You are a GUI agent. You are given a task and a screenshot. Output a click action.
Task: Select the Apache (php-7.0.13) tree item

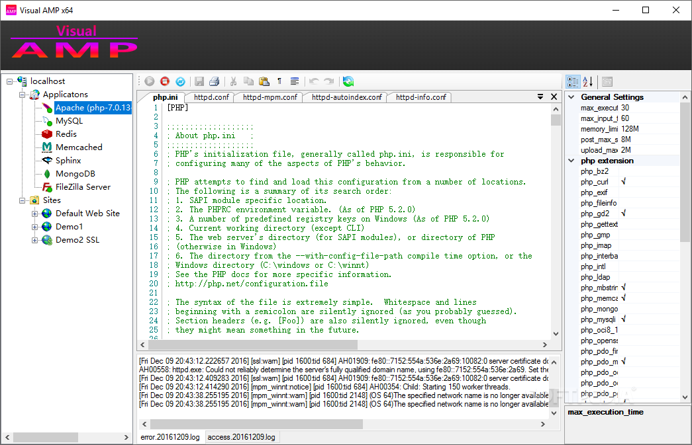tap(93, 108)
